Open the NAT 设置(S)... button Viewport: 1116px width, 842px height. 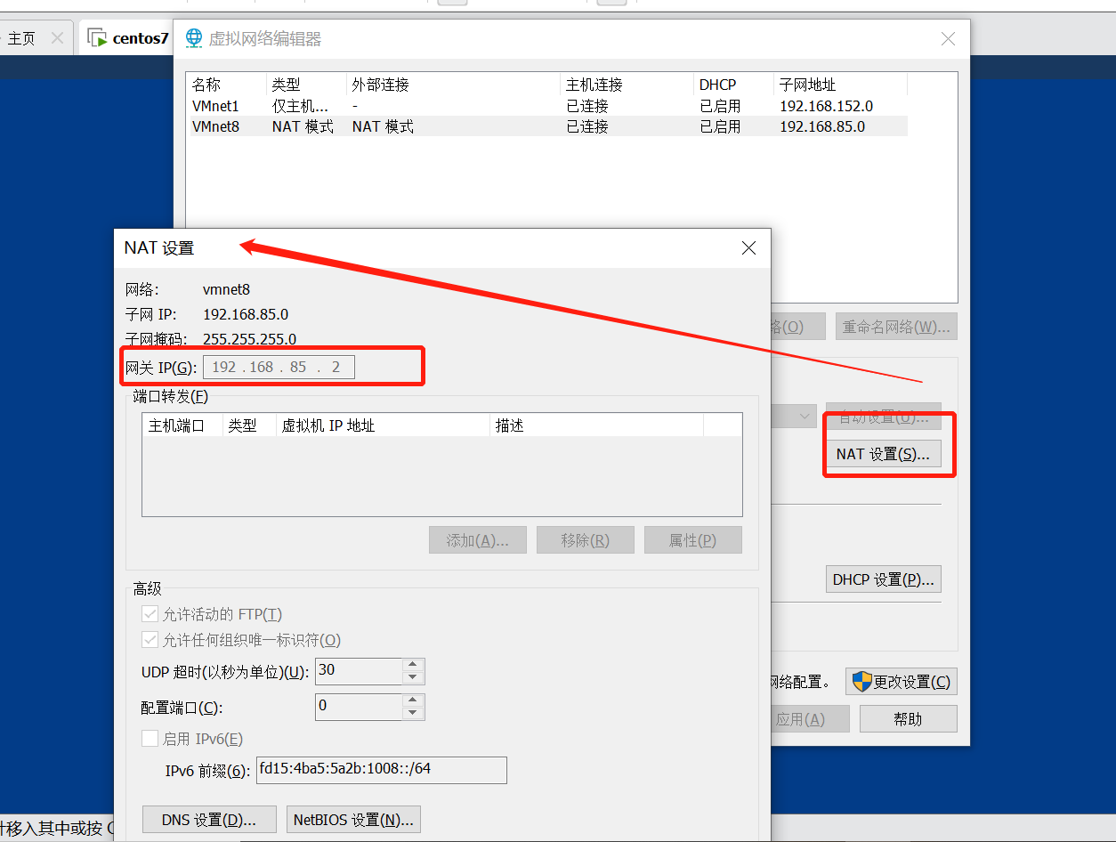(883, 454)
